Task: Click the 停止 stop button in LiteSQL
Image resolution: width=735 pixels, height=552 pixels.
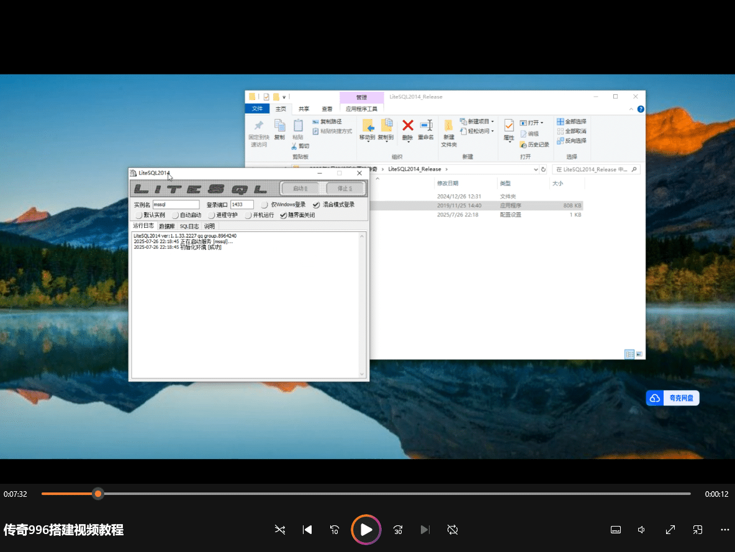Action: coord(345,189)
